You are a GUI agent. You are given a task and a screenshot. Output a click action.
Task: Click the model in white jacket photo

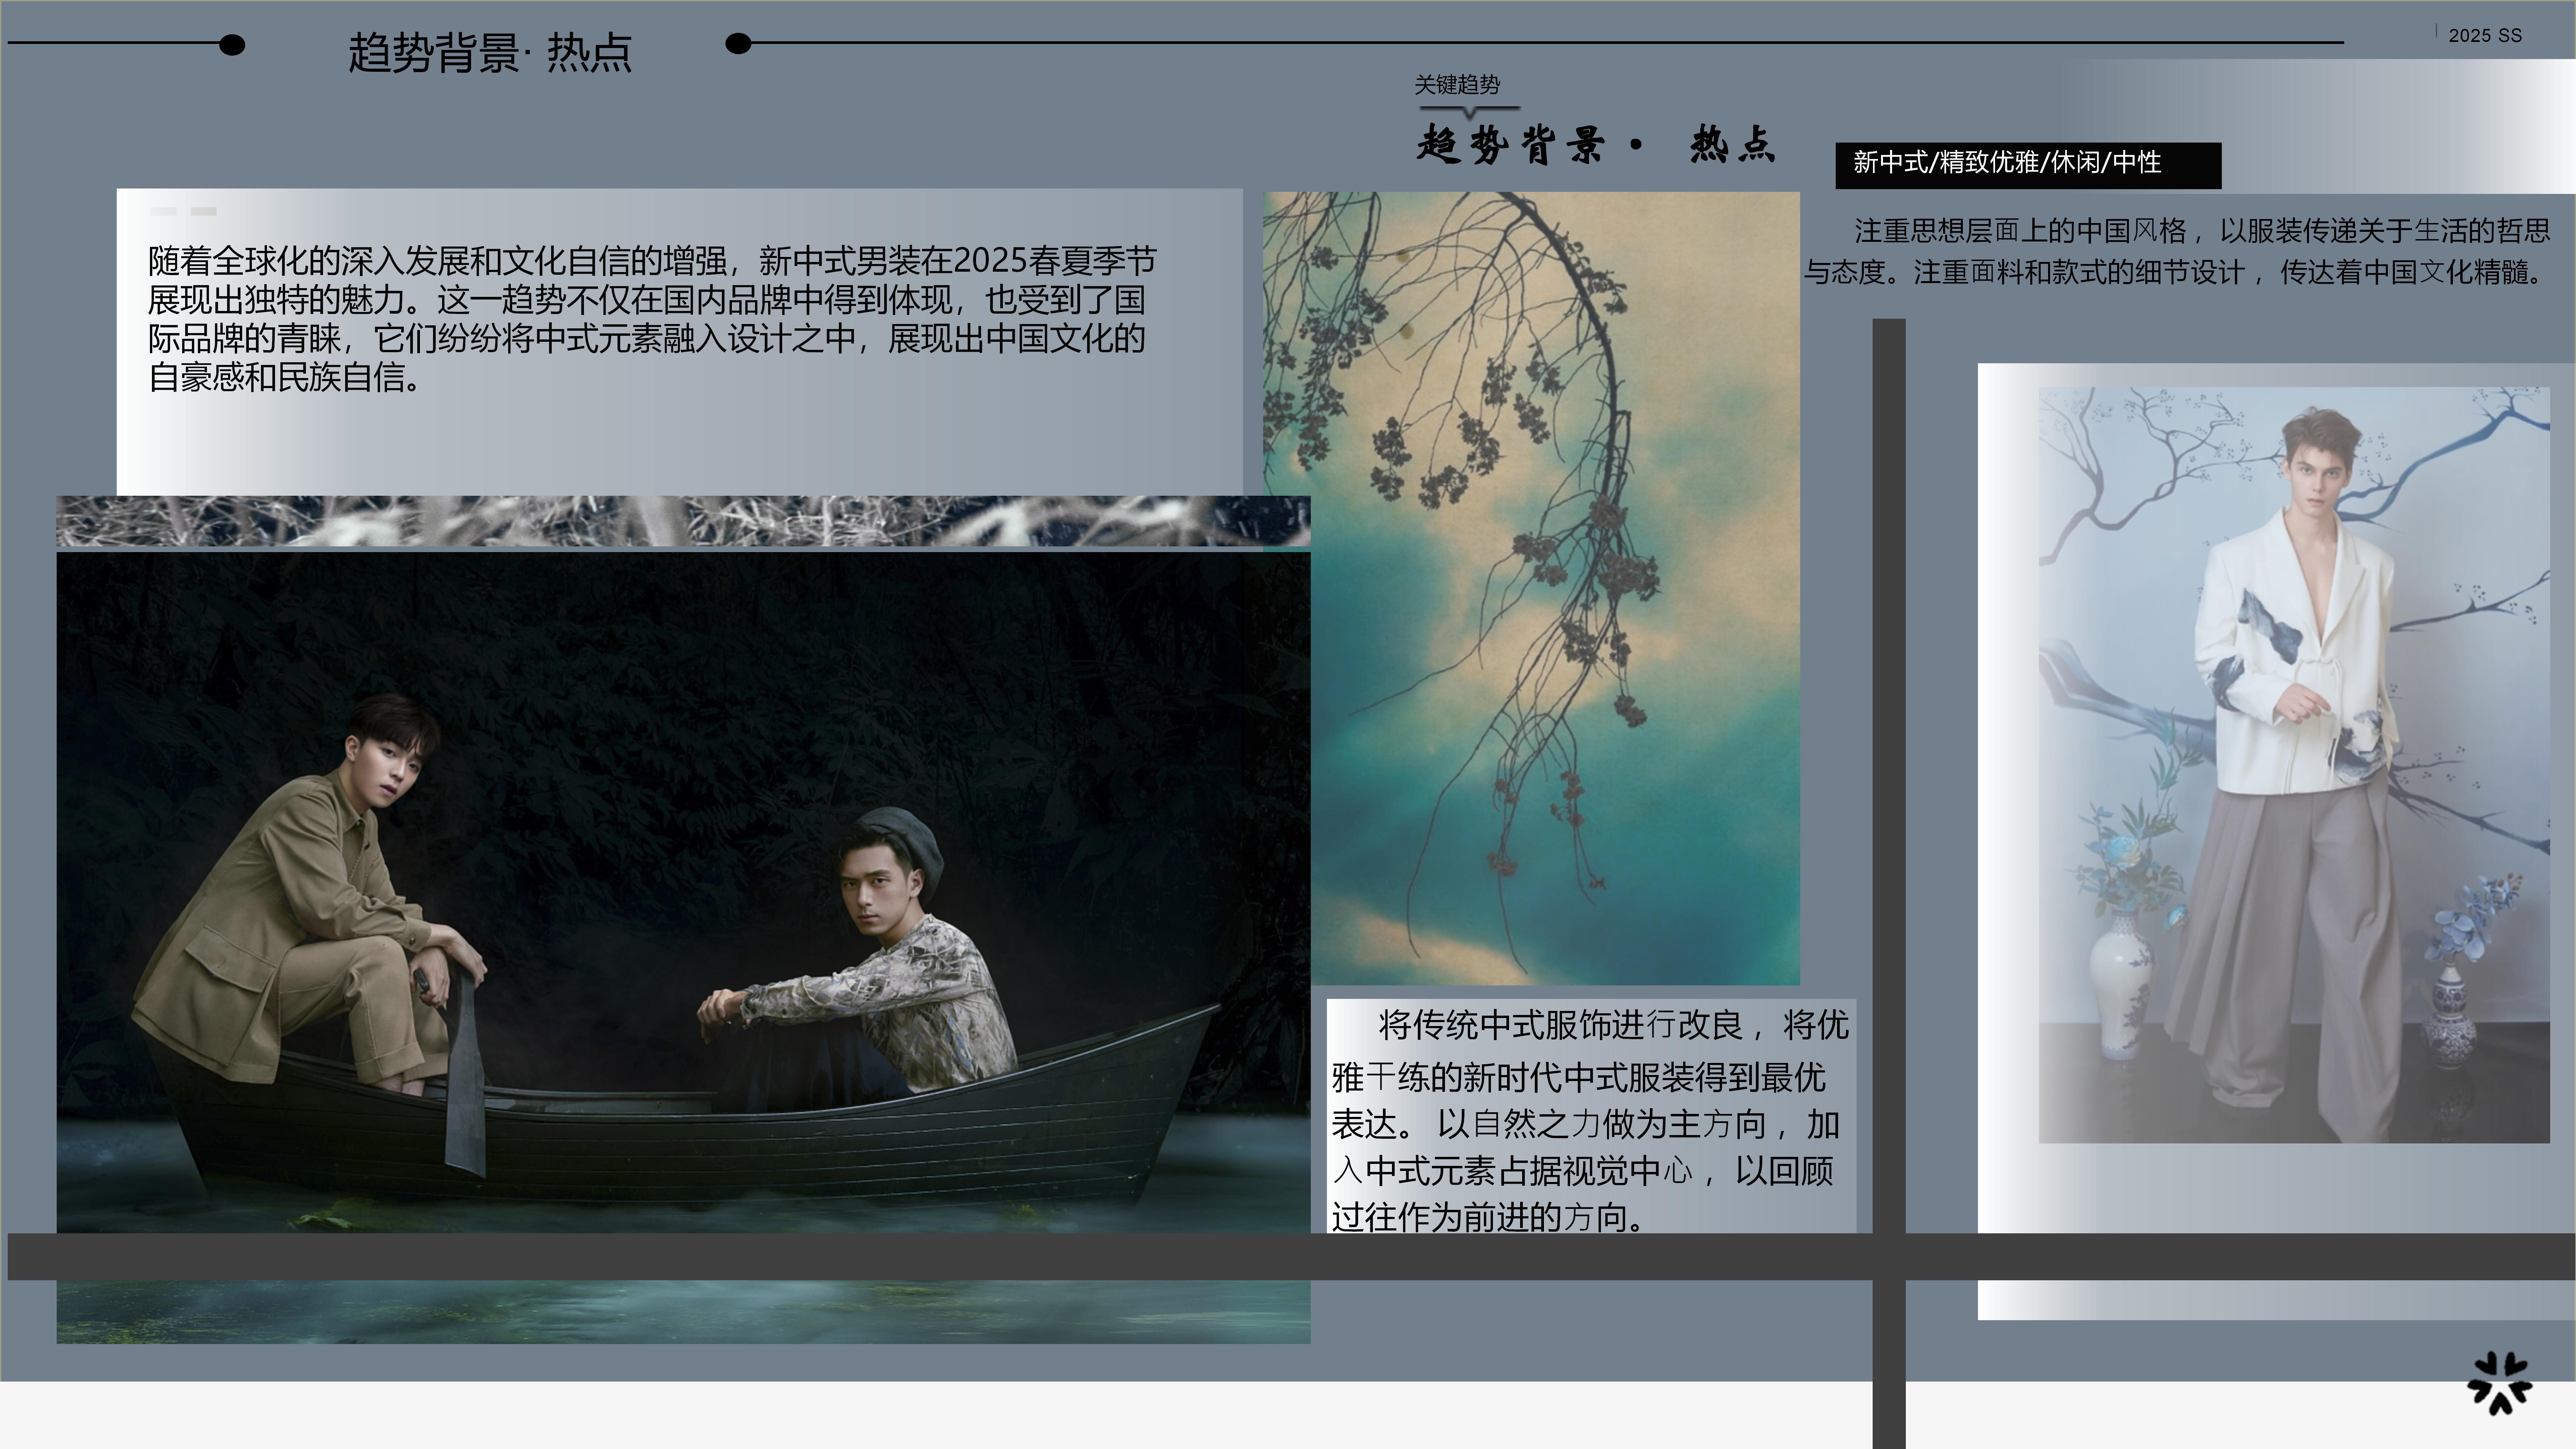[x=2294, y=765]
